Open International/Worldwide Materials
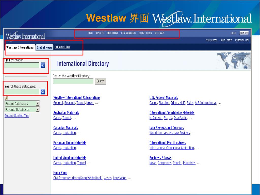 [x=172, y=113]
